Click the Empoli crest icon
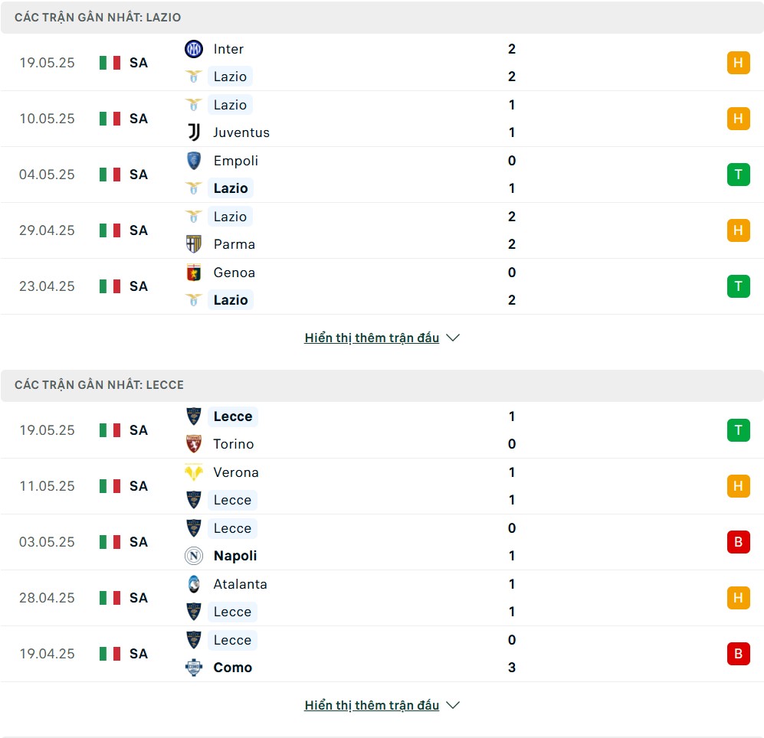Viewport: 764px width, 738px height. coord(193,161)
